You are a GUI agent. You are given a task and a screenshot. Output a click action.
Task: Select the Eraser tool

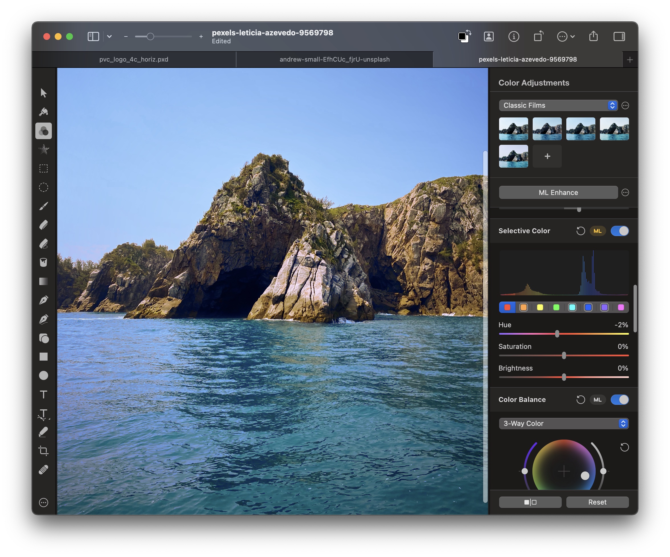click(x=43, y=225)
